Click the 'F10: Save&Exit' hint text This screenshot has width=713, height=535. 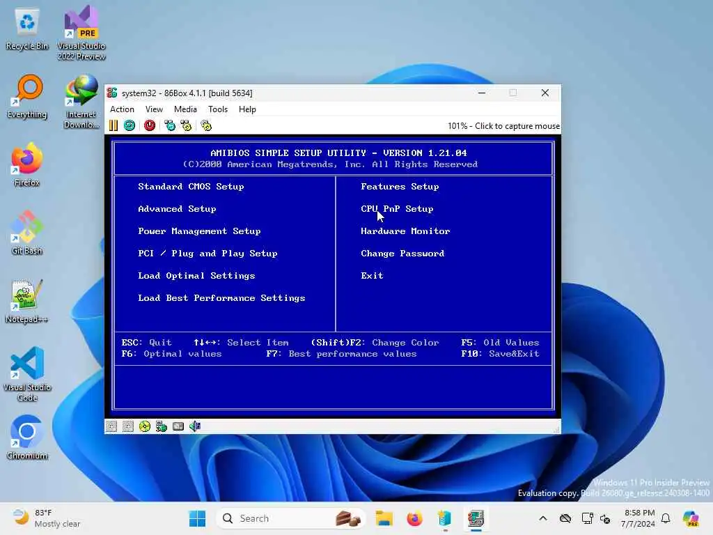(x=500, y=353)
